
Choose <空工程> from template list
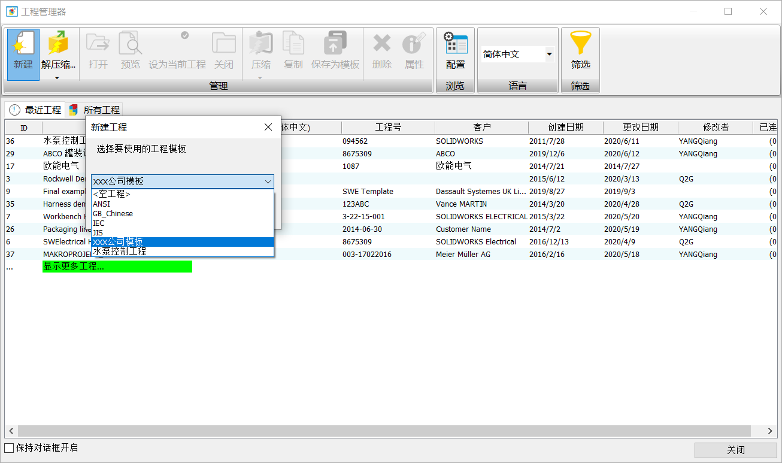pyautogui.click(x=183, y=194)
